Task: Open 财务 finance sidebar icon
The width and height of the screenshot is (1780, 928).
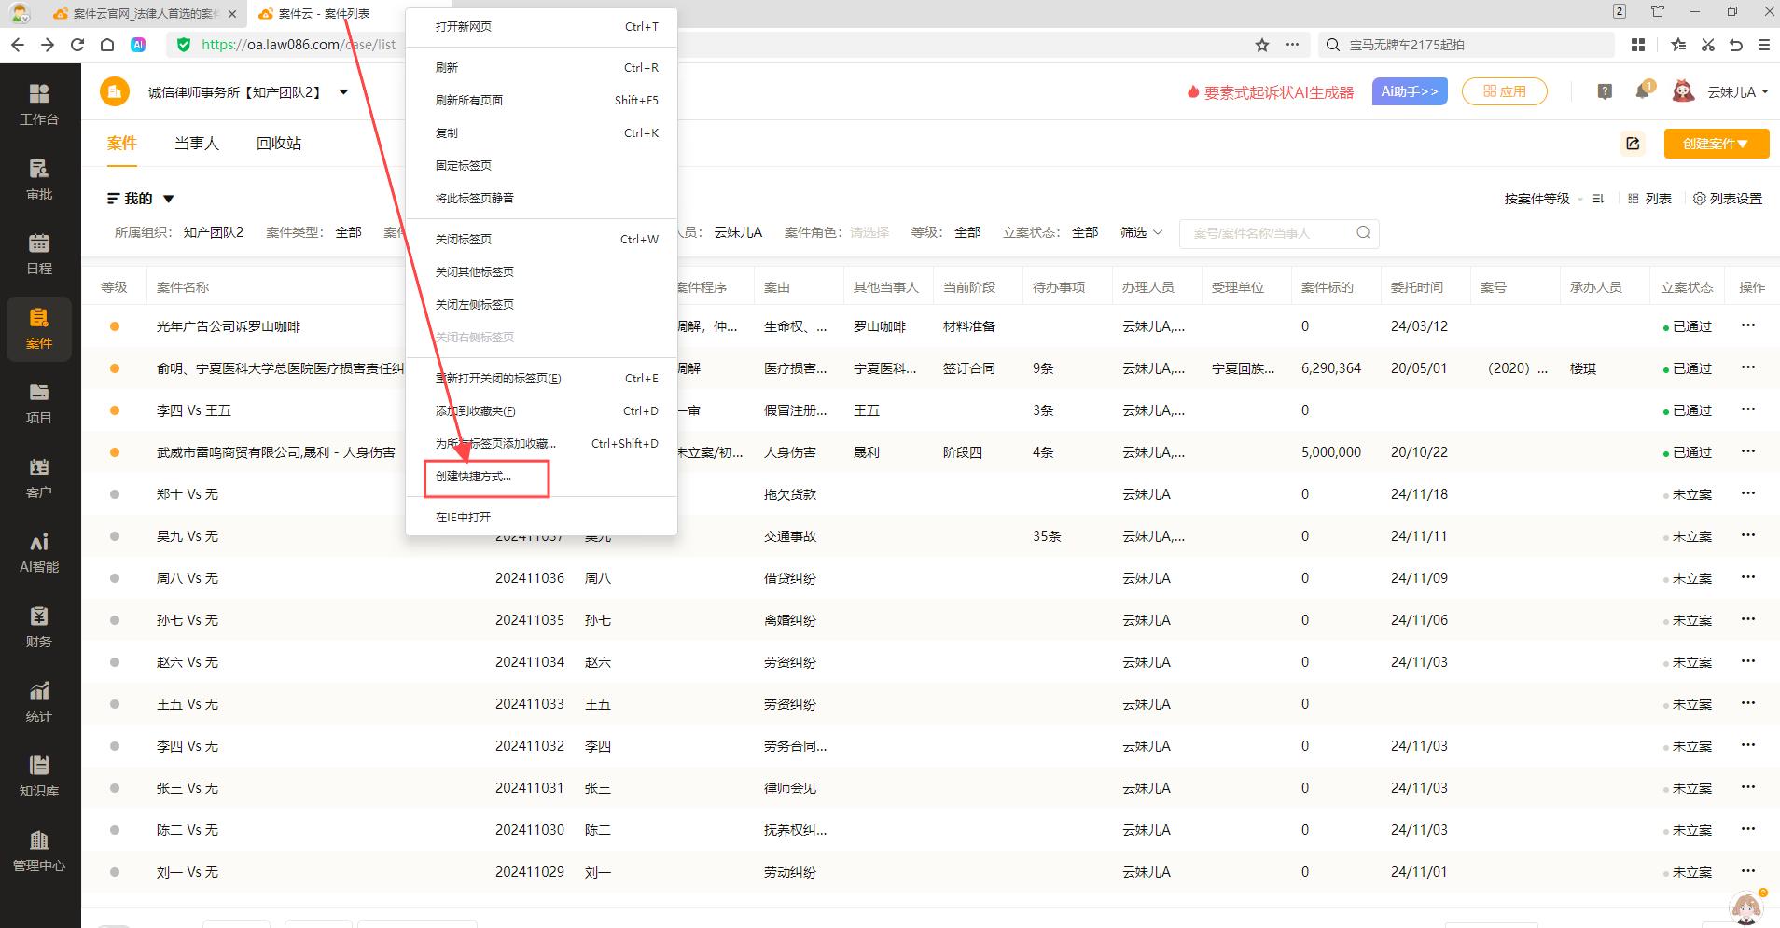Action: click(38, 627)
